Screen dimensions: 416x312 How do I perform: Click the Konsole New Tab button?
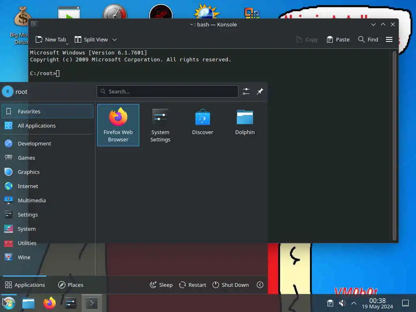pos(50,39)
